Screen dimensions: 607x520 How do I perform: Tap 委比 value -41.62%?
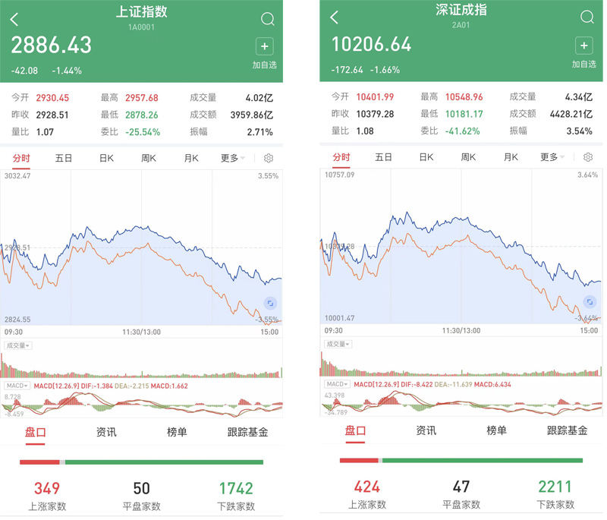point(462,131)
